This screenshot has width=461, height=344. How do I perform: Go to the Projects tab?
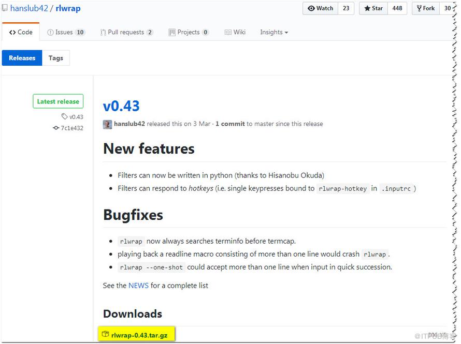tap(189, 32)
